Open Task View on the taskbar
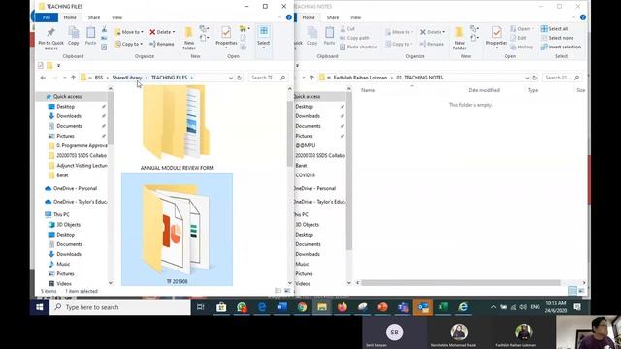 point(201,307)
